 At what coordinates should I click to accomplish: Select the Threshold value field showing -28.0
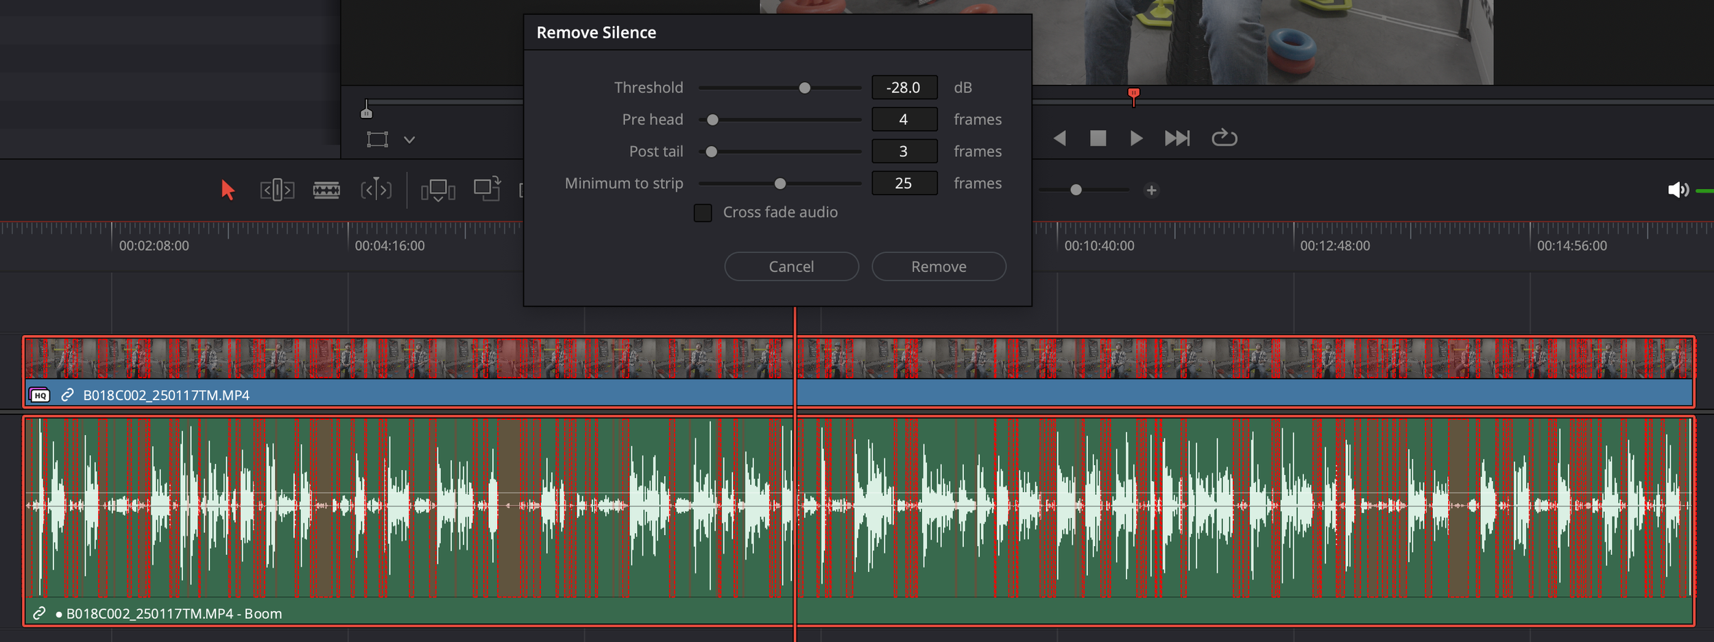coord(905,87)
